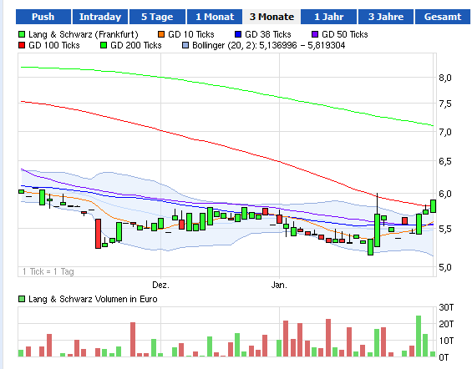This screenshot has width=472, height=369.
Task: Click the 8,0 price axis label
Action: point(445,78)
